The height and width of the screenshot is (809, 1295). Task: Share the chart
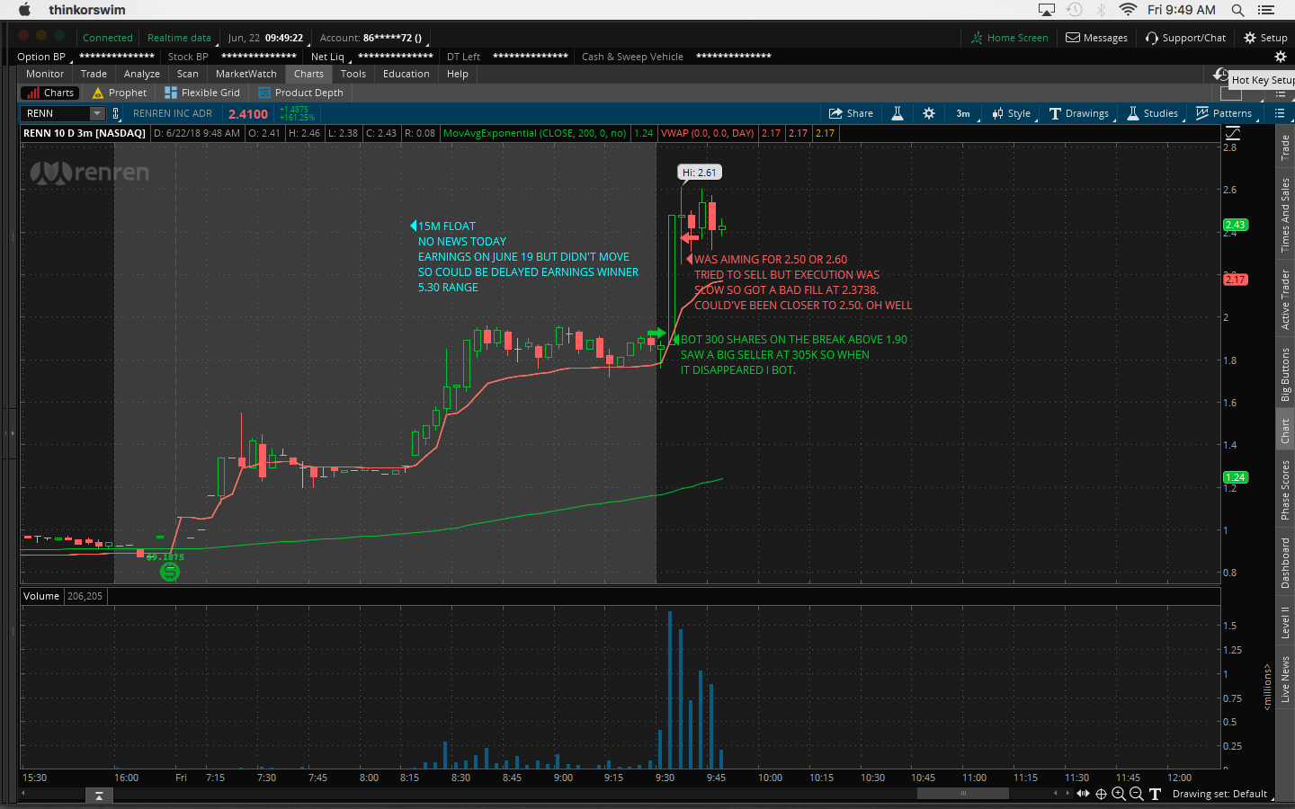[851, 113]
